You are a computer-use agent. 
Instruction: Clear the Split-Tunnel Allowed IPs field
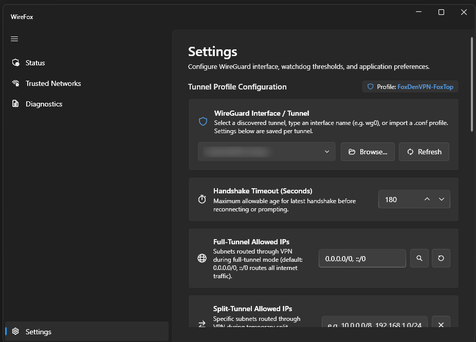pyautogui.click(x=441, y=322)
